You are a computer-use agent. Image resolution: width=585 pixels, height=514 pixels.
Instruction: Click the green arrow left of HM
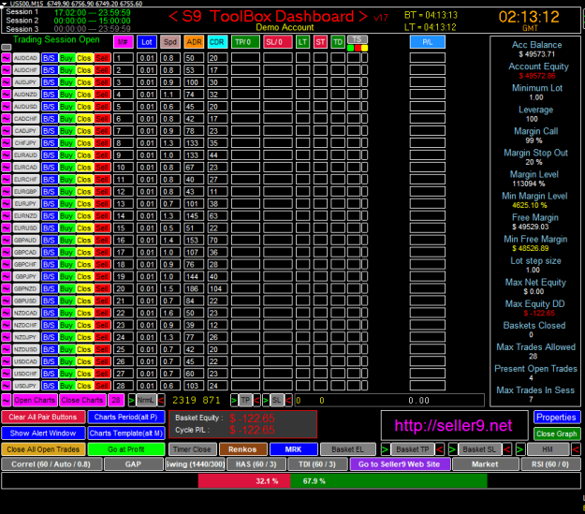(x=520, y=449)
